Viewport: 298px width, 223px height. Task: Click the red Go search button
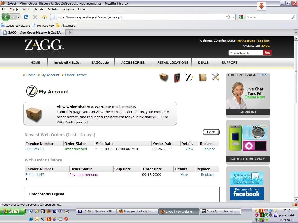pyautogui.click(x=267, y=53)
